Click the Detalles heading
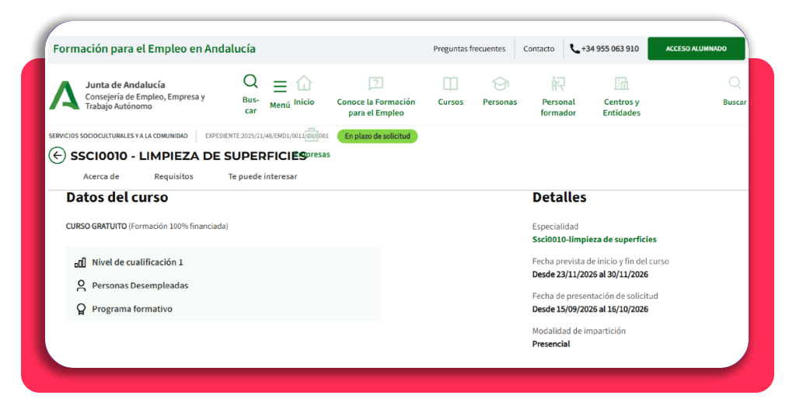 (x=559, y=198)
